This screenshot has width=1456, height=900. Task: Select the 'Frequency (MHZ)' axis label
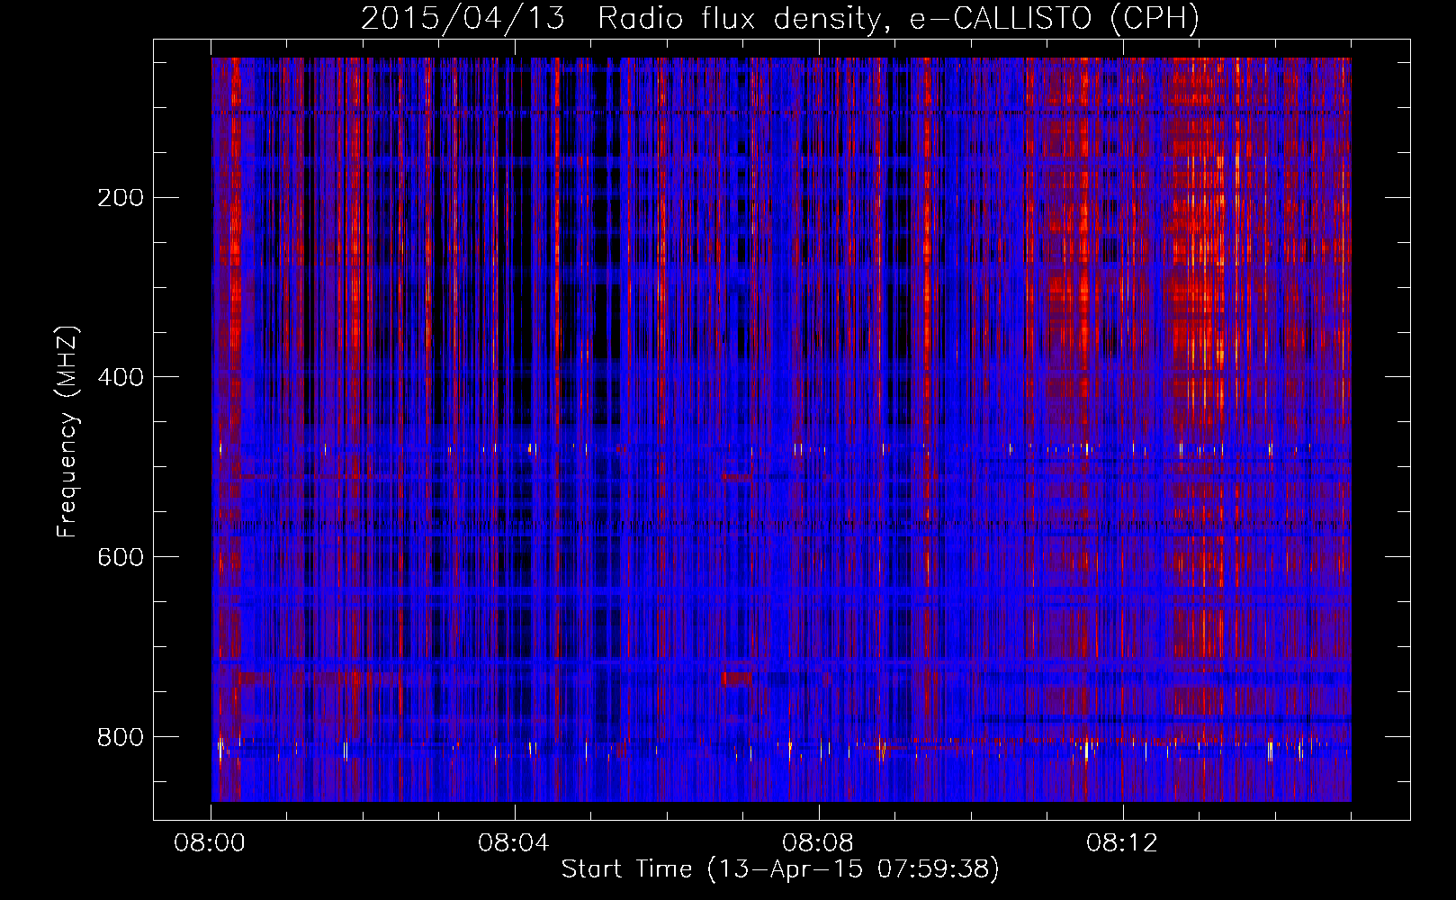[67, 432]
